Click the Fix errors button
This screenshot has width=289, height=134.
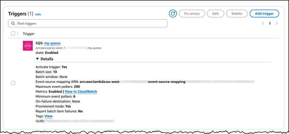[192, 13]
